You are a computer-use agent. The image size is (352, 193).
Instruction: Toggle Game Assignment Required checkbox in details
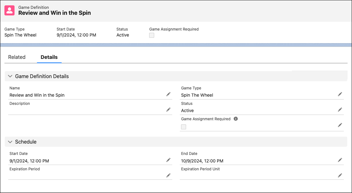click(x=184, y=127)
